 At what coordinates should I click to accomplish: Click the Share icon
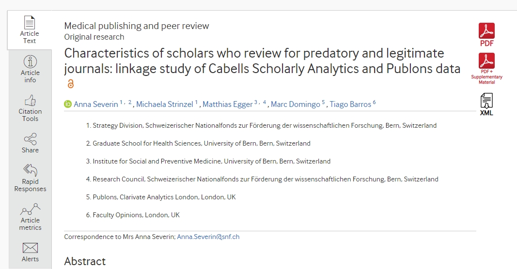30,139
